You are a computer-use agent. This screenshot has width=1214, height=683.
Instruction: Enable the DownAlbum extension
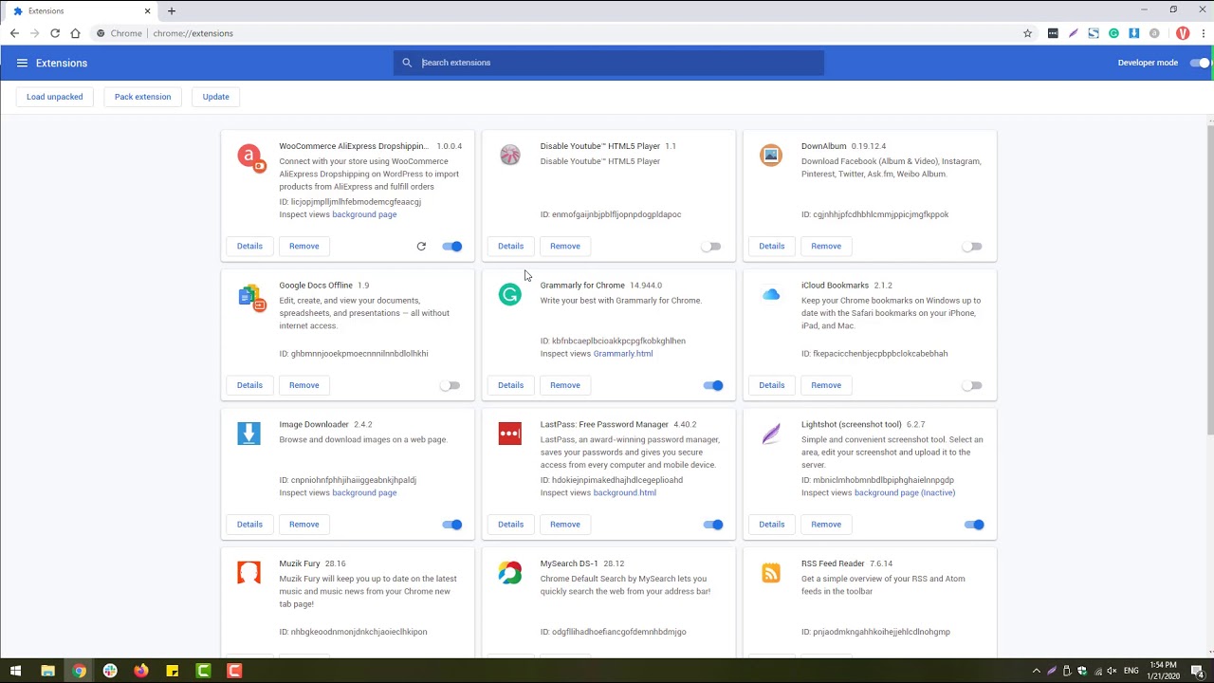972,247
